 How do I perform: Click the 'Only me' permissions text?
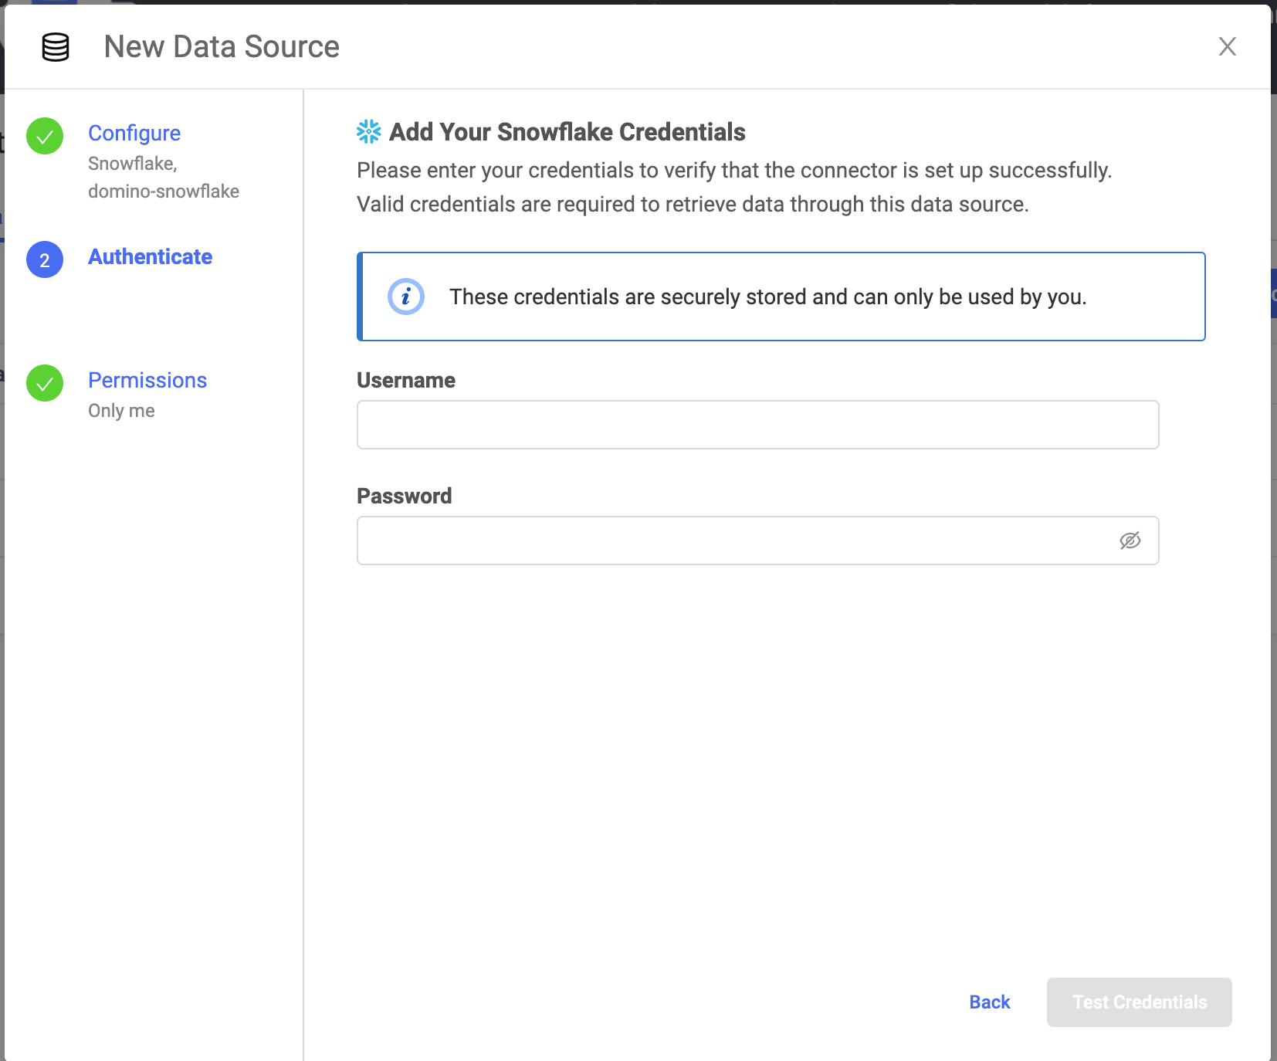[121, 411]
